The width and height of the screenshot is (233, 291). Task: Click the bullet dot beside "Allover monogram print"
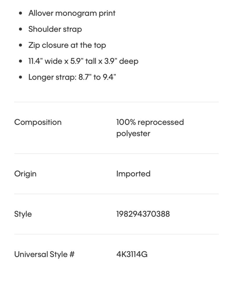[x=20, y=14]
